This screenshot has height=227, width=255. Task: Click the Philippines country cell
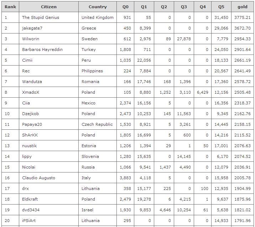pyautogui.click(x=92, y=71)
